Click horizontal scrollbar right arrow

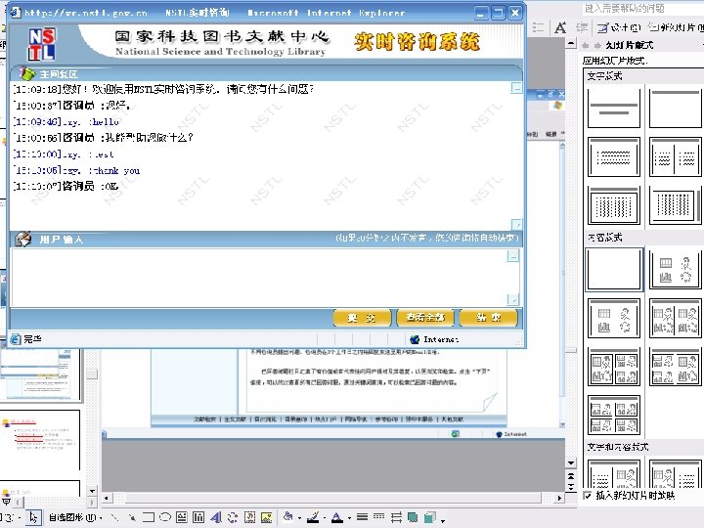point(559,498)
